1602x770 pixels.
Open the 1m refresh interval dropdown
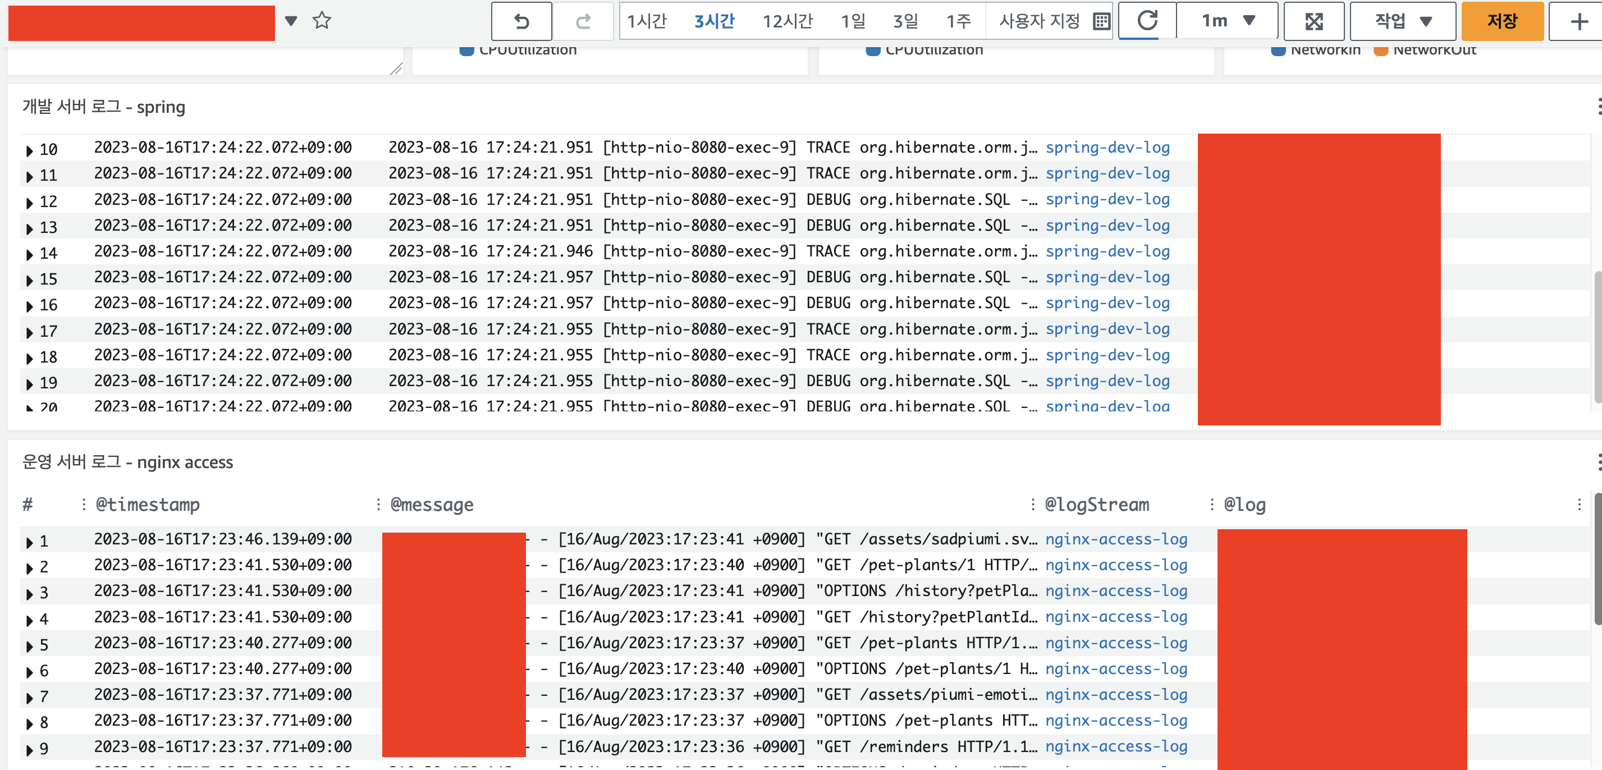[1227, 21]
